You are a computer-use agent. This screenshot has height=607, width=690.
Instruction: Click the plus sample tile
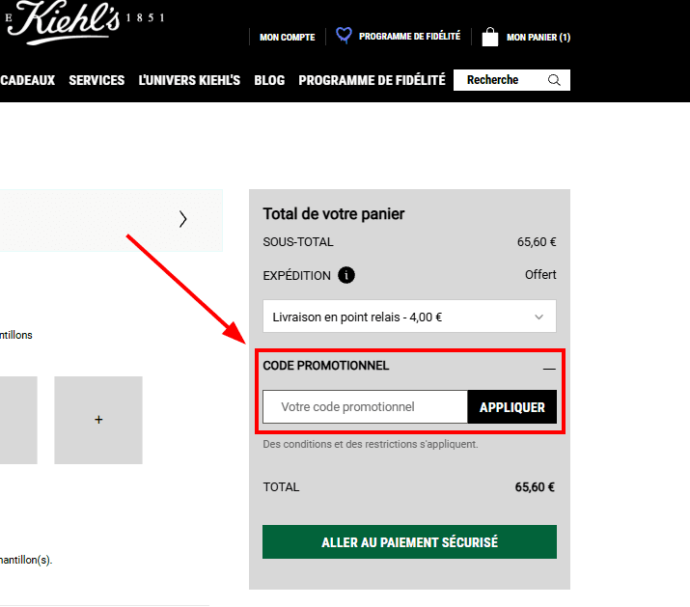pyautogui.click(x=98, y=420)
